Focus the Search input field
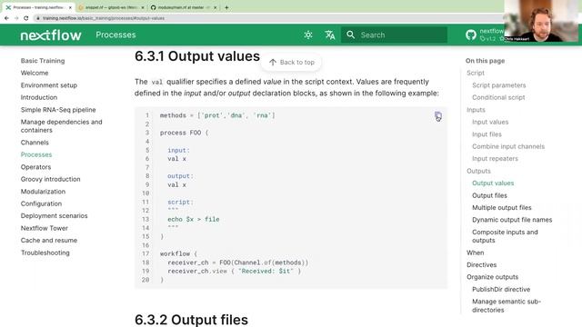This screenshot has width=582, height=327. click(394, 35)
